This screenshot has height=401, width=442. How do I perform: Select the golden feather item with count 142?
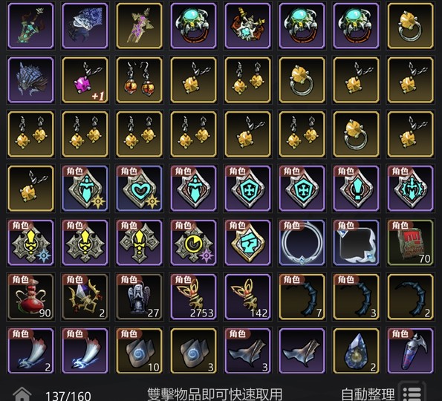pos(248,297)
